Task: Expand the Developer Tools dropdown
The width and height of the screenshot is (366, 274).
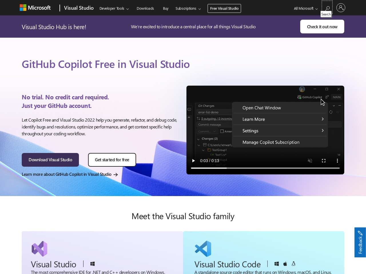Action: tap(114, 9)
